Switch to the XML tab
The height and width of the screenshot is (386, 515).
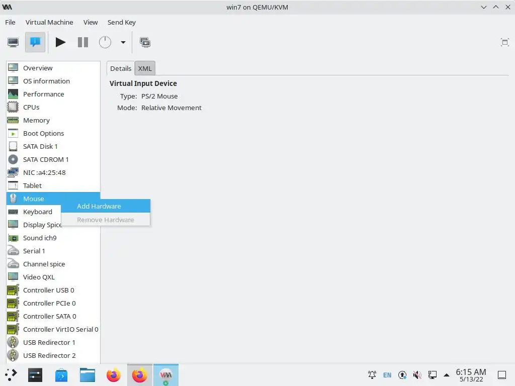(x=145, y=68)
